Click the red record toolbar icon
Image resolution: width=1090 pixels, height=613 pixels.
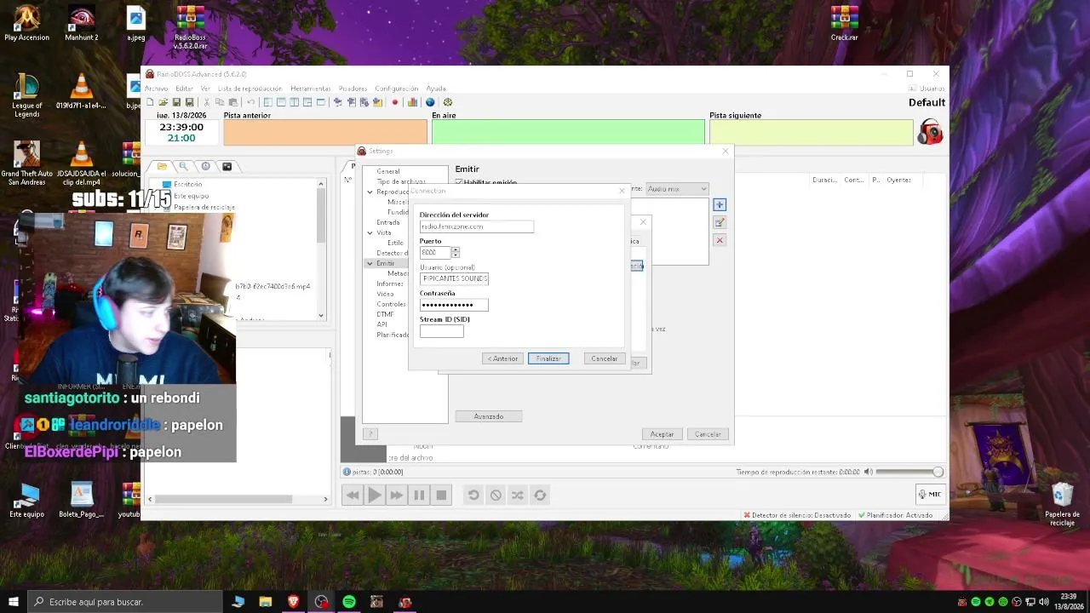click(x=394, y=102)
